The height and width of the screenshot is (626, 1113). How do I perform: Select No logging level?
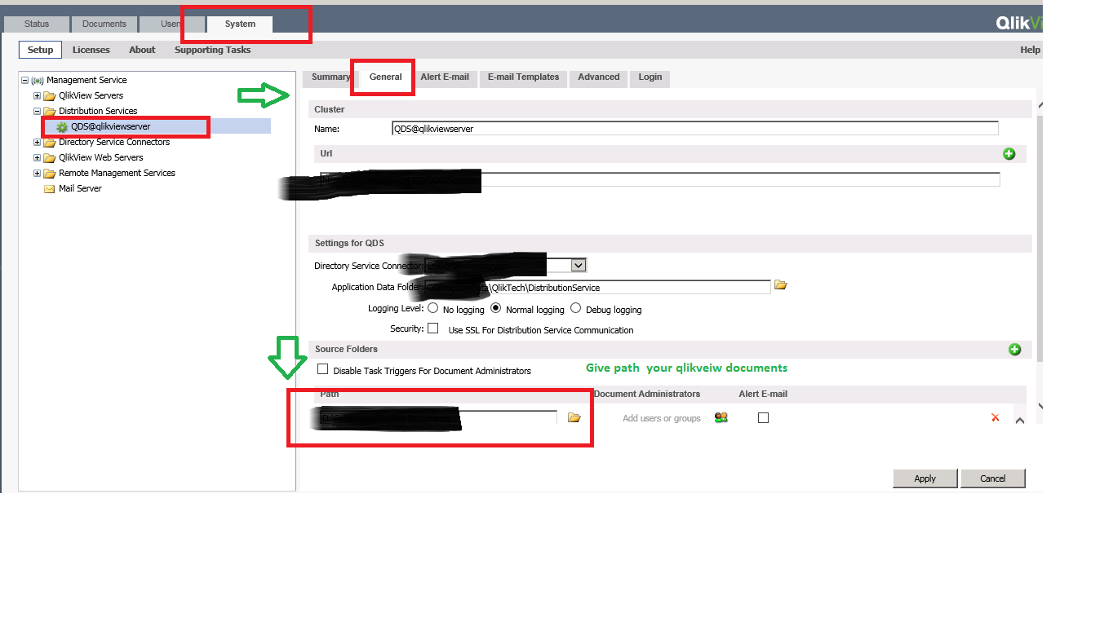point(433,308)
